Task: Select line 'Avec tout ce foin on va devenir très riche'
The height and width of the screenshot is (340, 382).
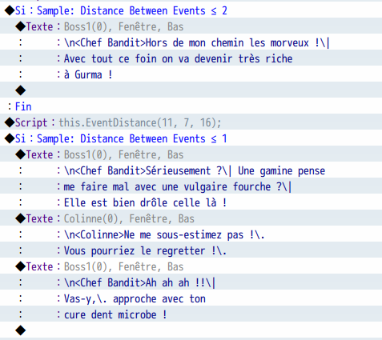Action: pyautogui.click(x=191, y=58)
